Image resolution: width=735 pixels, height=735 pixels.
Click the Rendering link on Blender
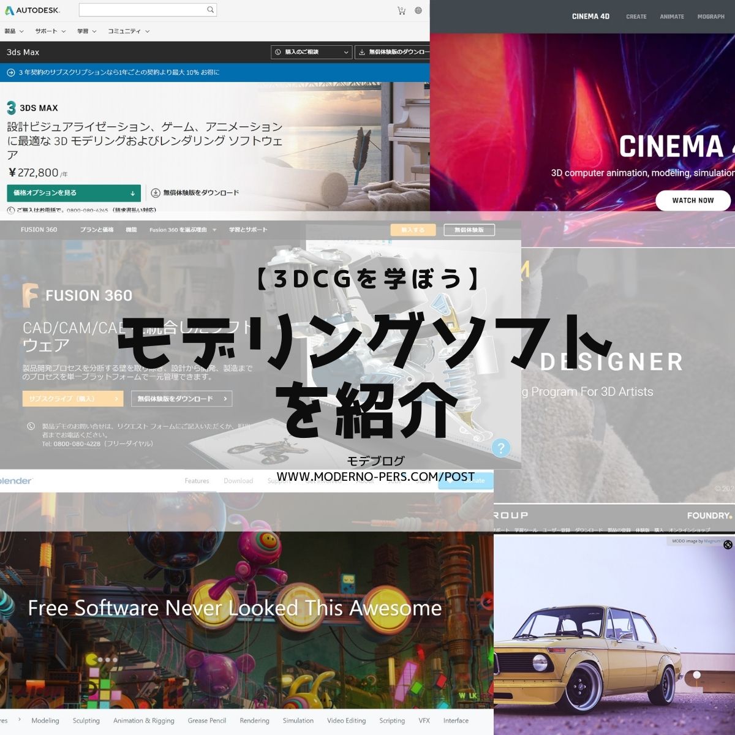tap(255, 721)
